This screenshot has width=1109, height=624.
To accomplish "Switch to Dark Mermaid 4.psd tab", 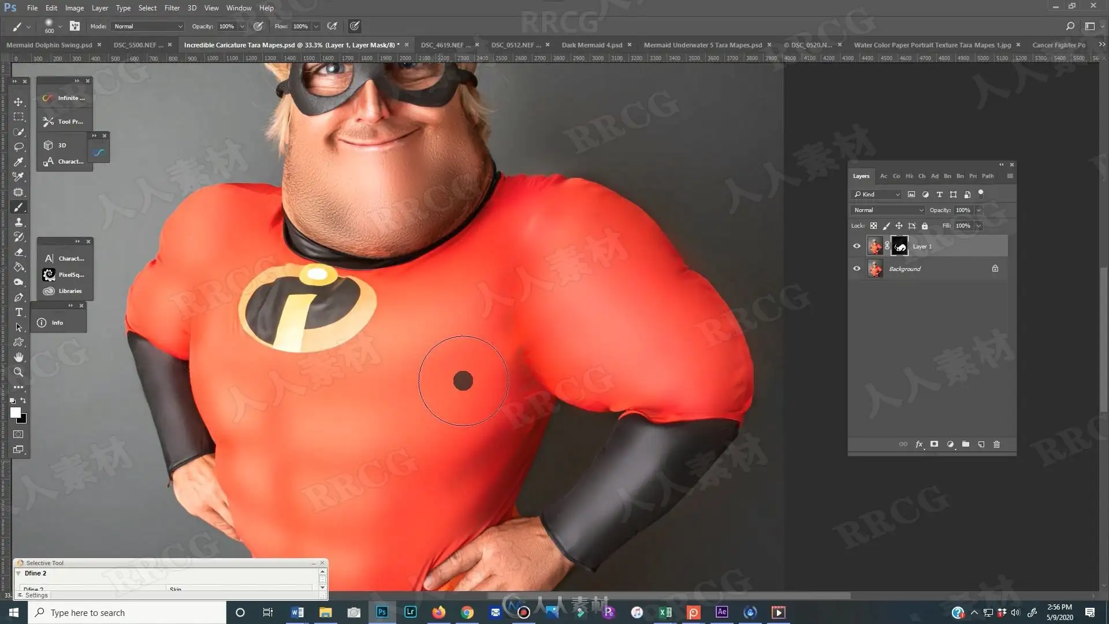I will 592,44.
